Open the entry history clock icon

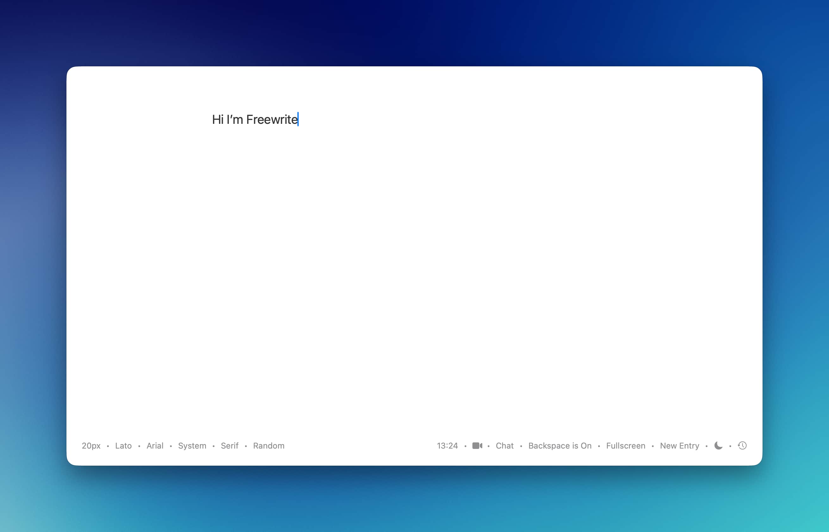(742, 446)
